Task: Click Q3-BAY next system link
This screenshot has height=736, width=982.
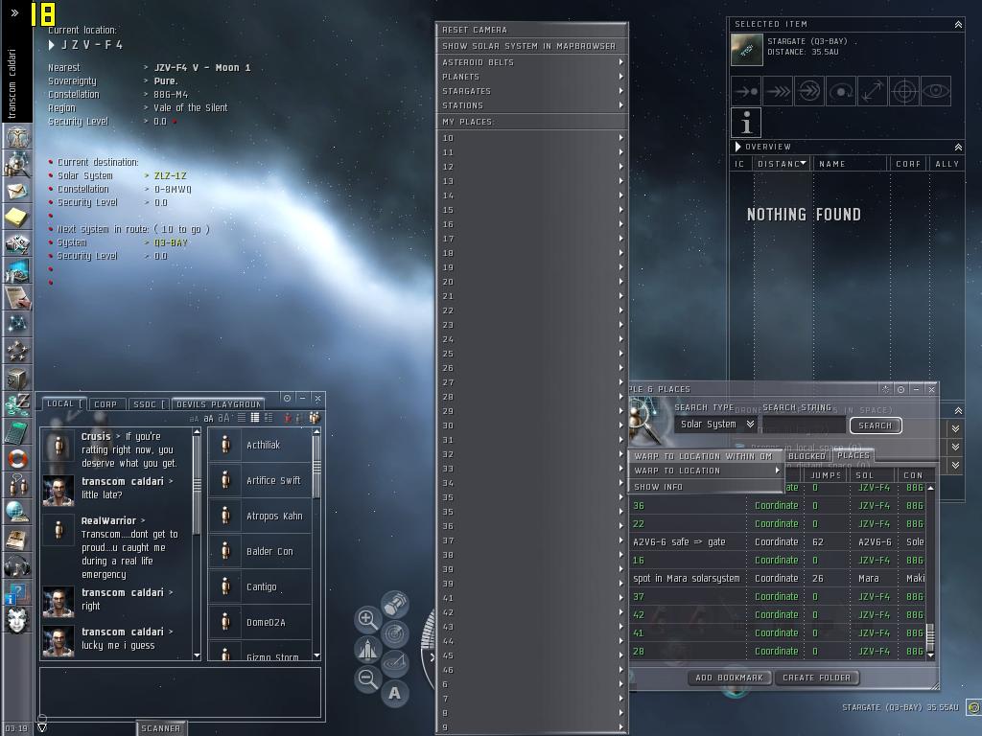Action: [x=171, y=242]
